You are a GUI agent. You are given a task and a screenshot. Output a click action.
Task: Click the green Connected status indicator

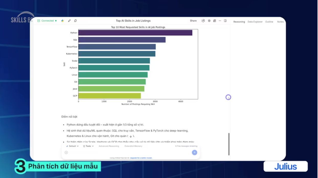click(x=47, y=21)
